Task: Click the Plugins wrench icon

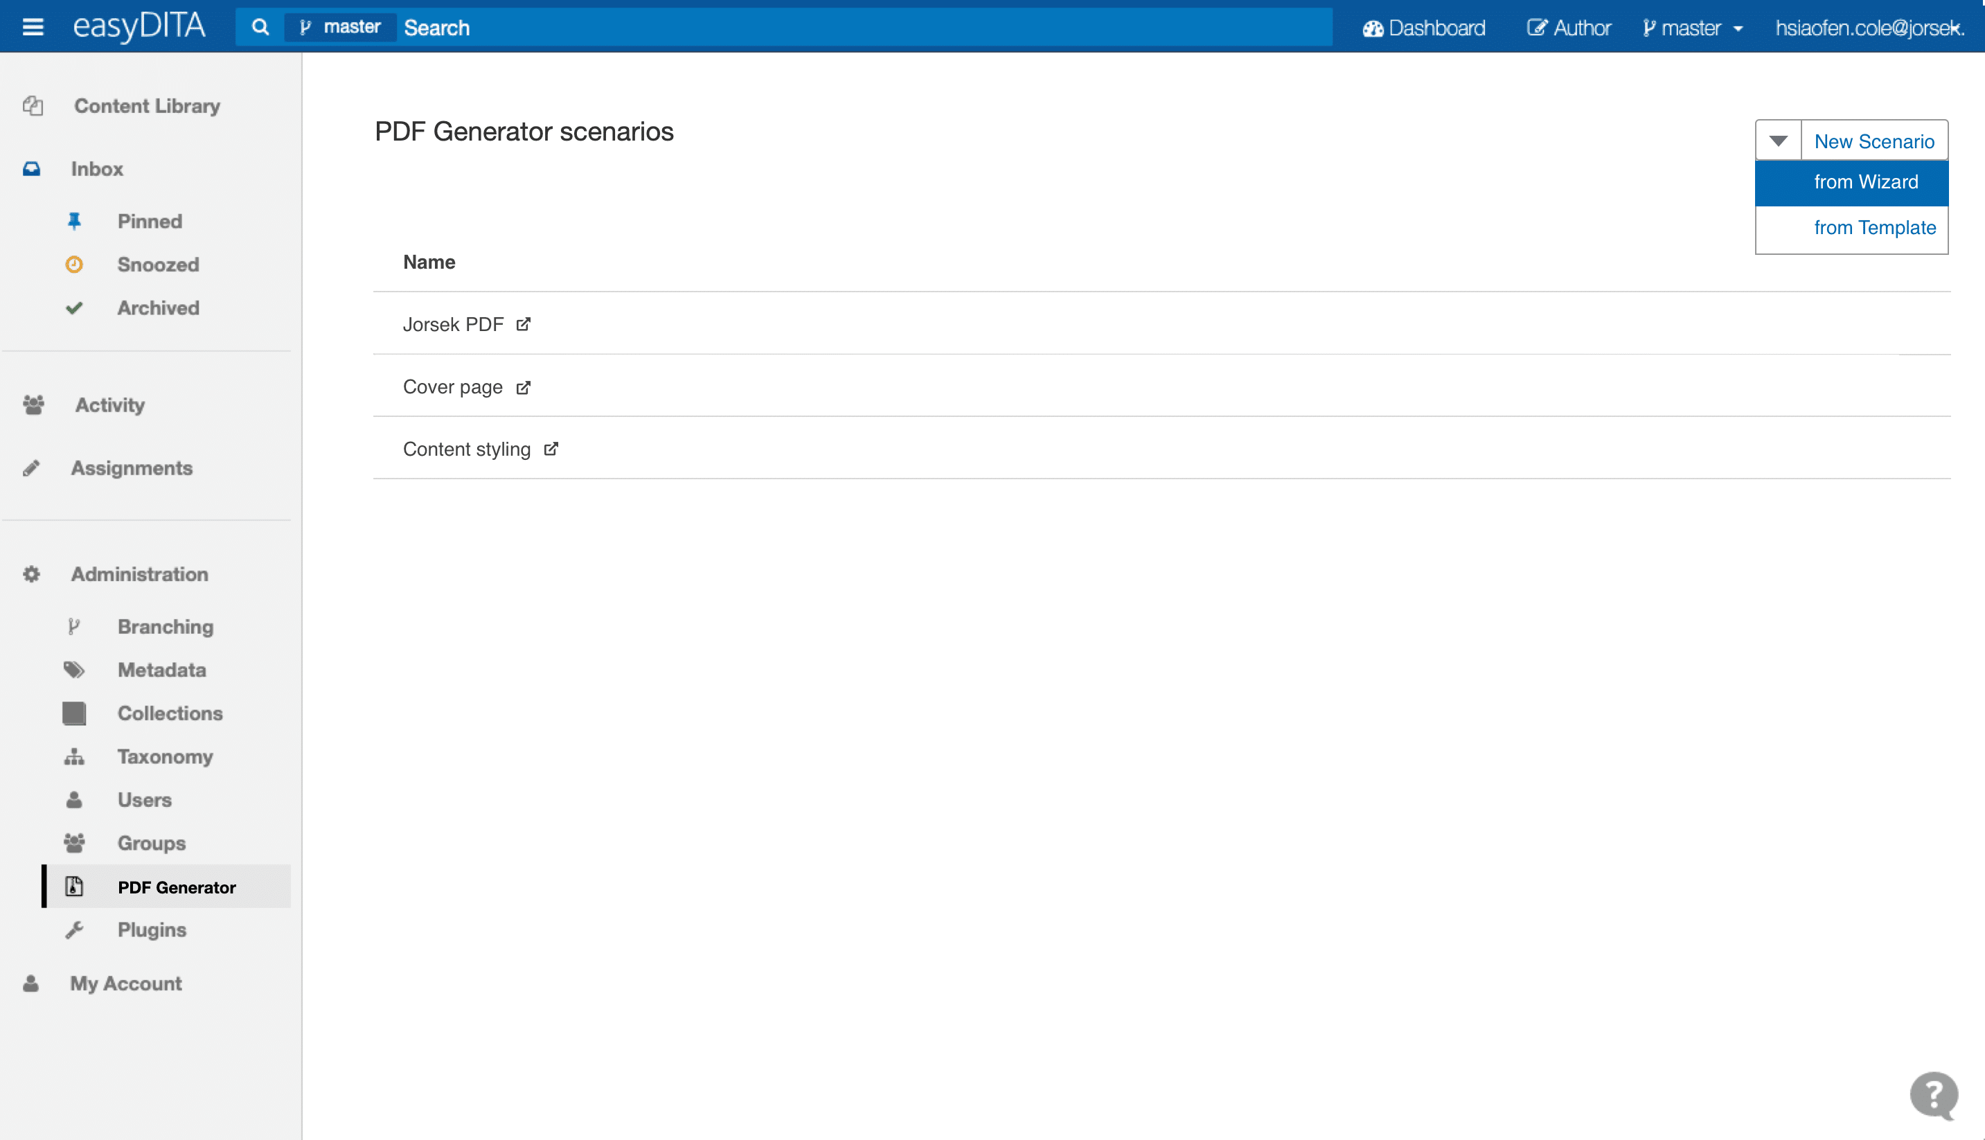Action: click(x=74, y=929)
